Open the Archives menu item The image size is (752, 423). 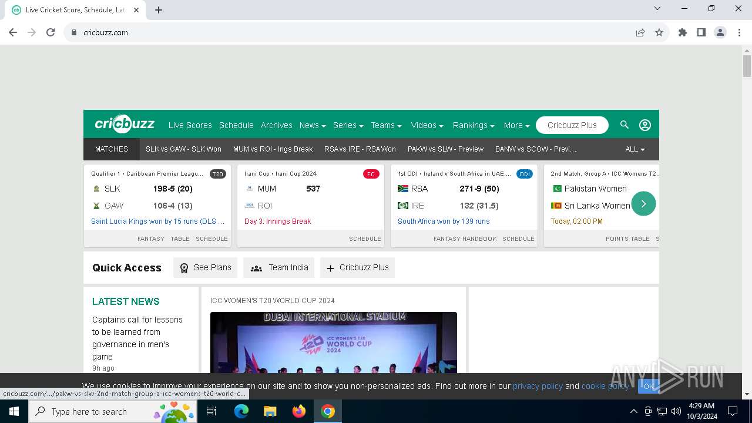(276, 125)
